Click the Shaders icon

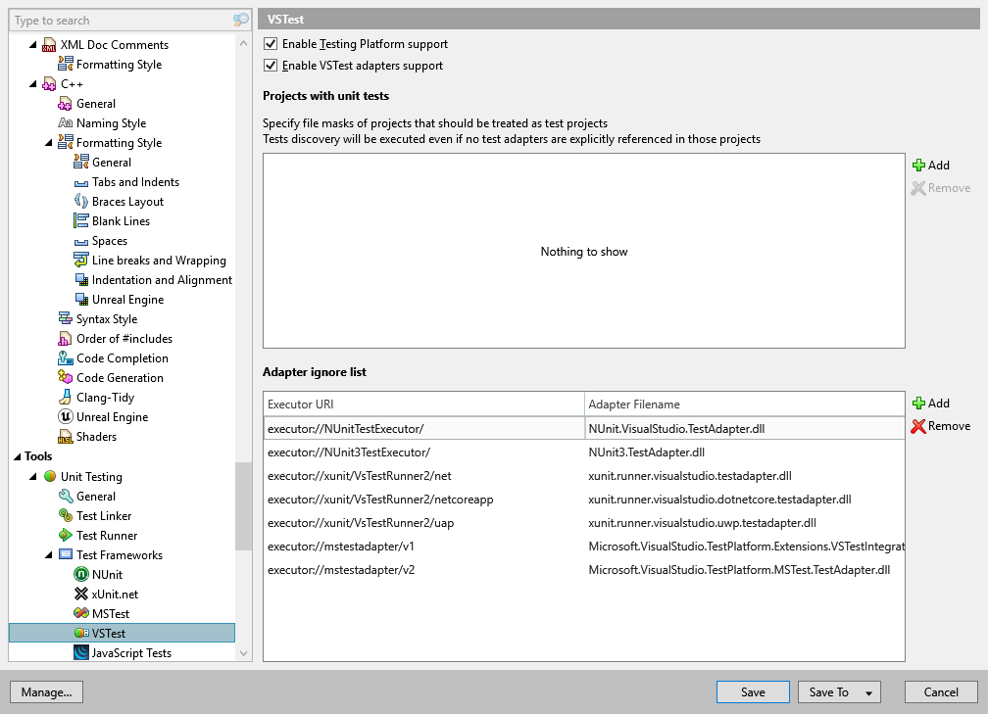pyautogui.click(x=65, y=437)
